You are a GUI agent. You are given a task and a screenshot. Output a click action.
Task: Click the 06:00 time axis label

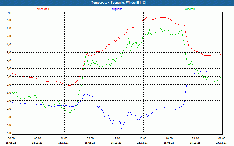point(64,138)
